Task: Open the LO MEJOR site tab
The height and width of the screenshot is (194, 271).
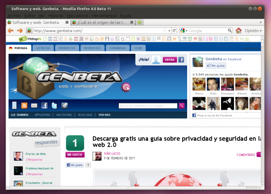Action: (43, 48)
